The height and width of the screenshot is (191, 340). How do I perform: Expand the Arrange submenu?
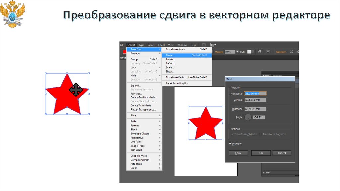(144, 54)
